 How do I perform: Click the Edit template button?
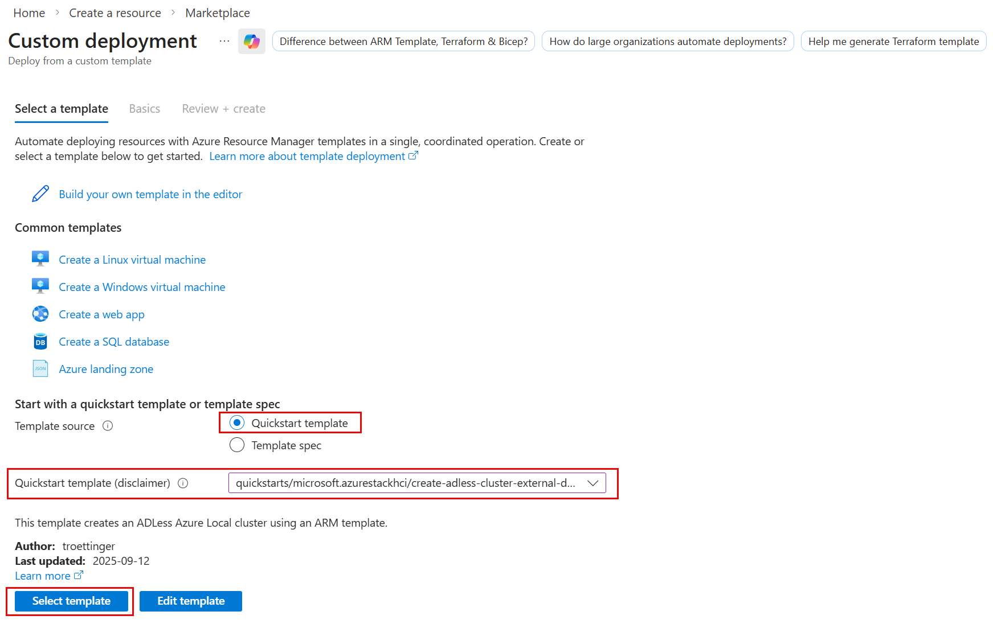click(191, 601)
